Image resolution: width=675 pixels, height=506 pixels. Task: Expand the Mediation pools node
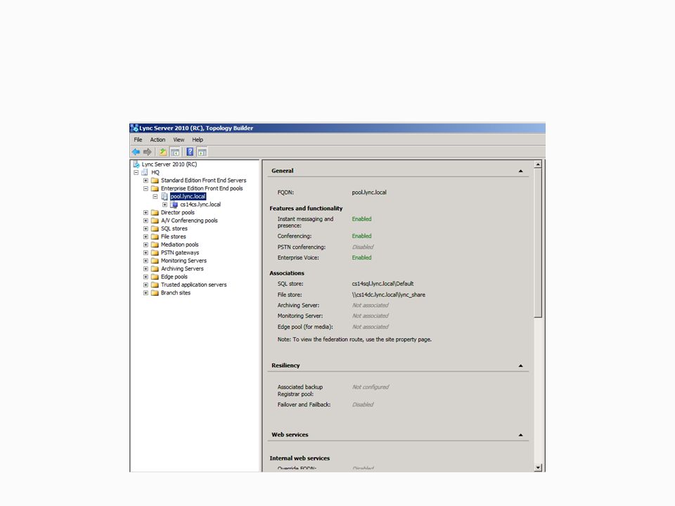click(146, 245)
